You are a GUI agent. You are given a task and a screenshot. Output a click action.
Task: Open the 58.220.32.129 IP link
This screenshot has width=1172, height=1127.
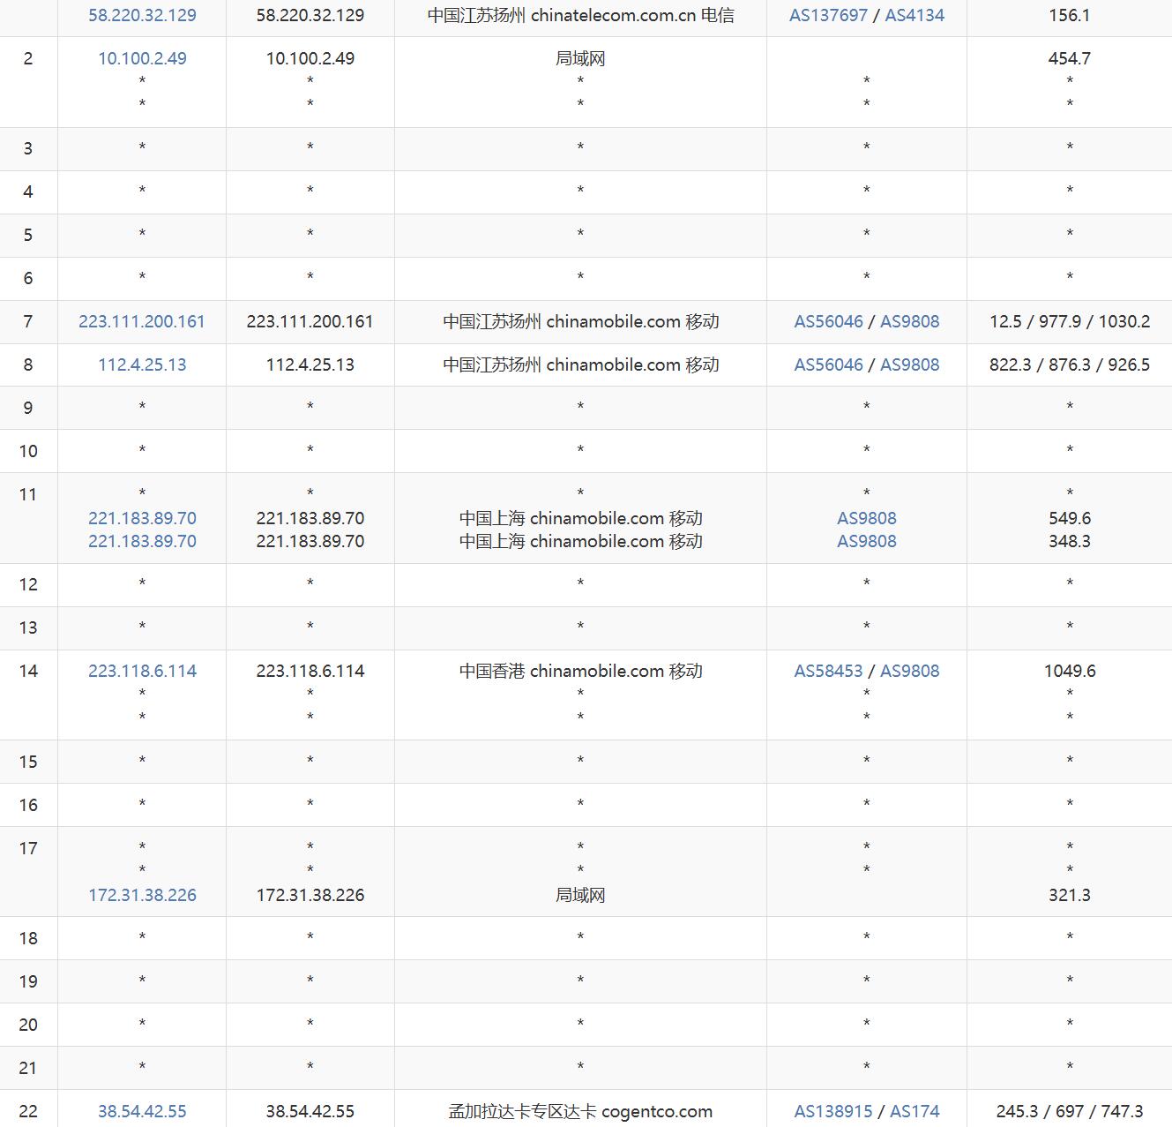[142, 15]
